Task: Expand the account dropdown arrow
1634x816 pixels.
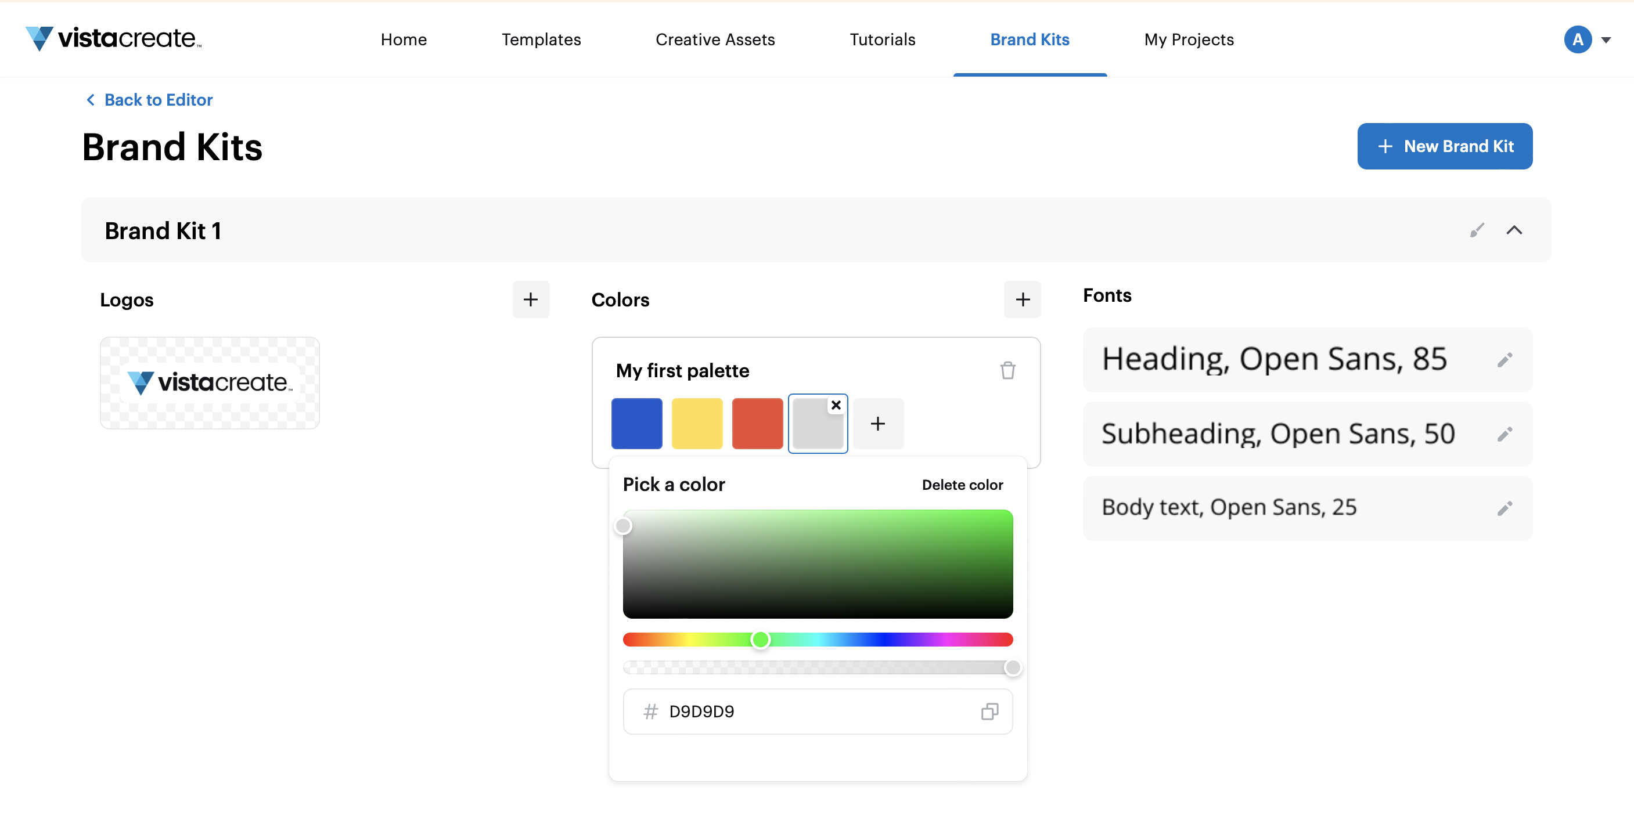Action: [1606, 40]
